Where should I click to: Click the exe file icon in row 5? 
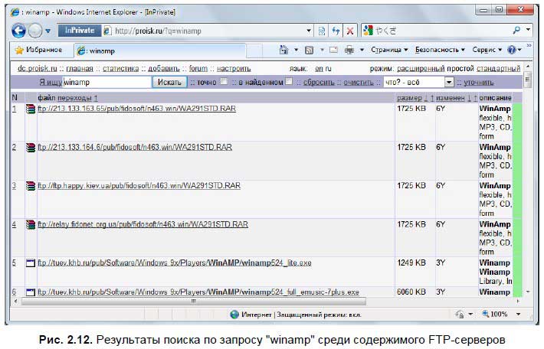tap(31, 263)
